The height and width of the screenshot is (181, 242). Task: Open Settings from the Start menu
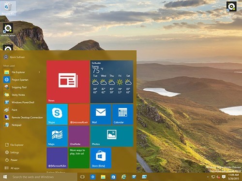pyautogui.click(x=12, y=153)
